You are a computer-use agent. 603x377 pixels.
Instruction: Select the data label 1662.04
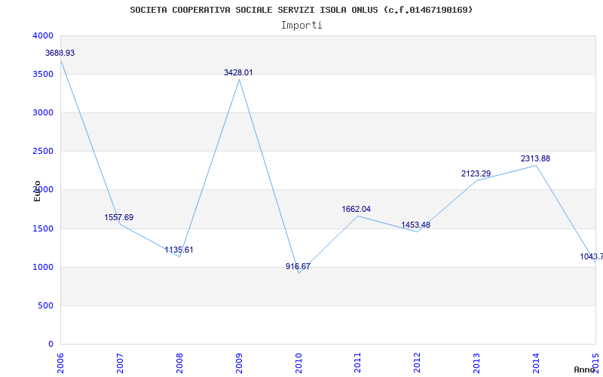pos(356,209)
